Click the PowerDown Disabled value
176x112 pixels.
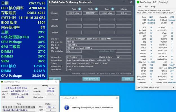[x=172, y=82]
